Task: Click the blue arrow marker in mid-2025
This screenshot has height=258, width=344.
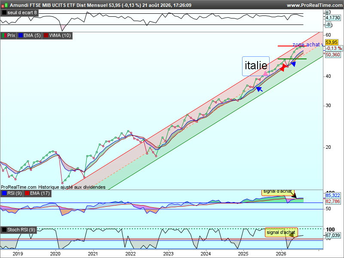Action: 259,89
